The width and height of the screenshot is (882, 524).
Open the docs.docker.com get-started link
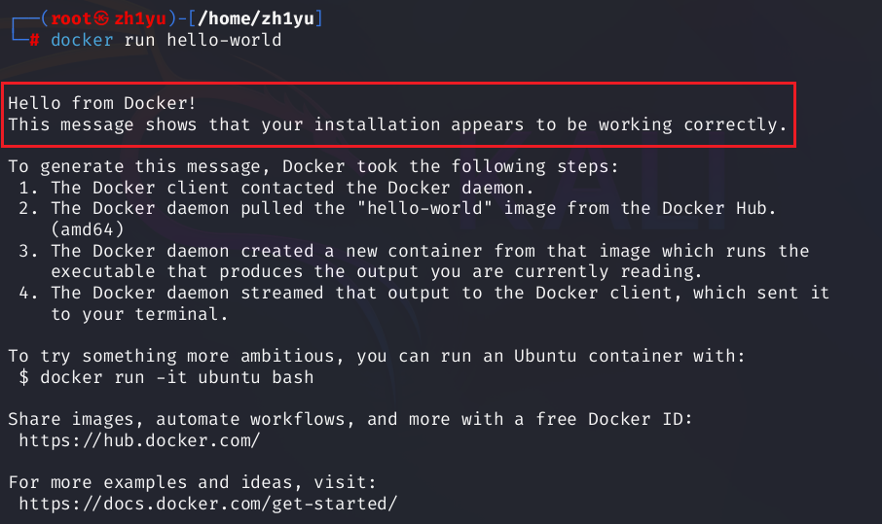click(x=208, y=504)
